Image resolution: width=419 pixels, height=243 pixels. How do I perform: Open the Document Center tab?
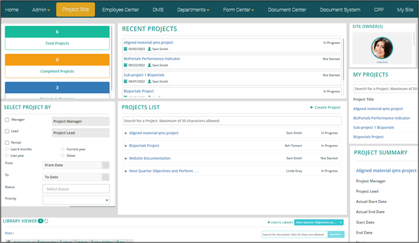click(287, 10)
